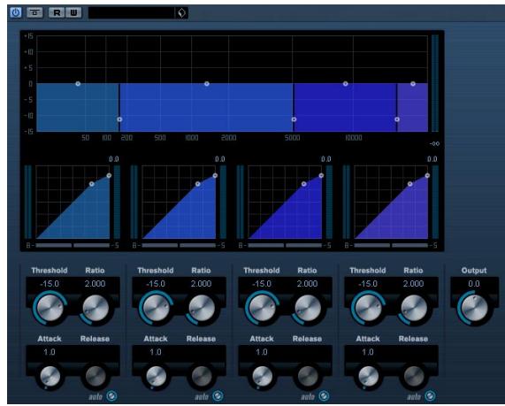Enable Write automation (W) button

[x=73, y=12]
